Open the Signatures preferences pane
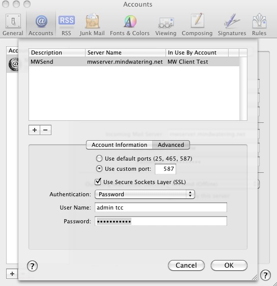277x286 pixels. 232,24
